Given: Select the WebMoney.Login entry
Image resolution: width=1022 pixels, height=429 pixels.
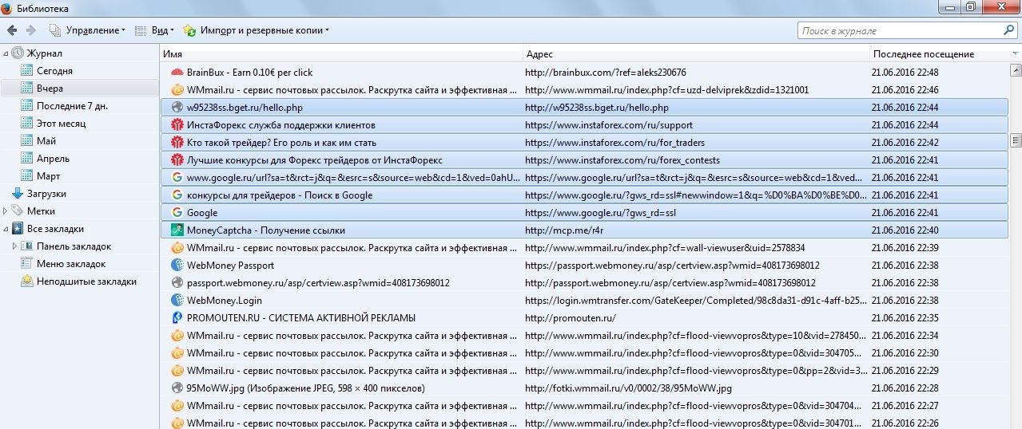Looking at the screenshot, I should pyautogui.click(x=584, y=301).
